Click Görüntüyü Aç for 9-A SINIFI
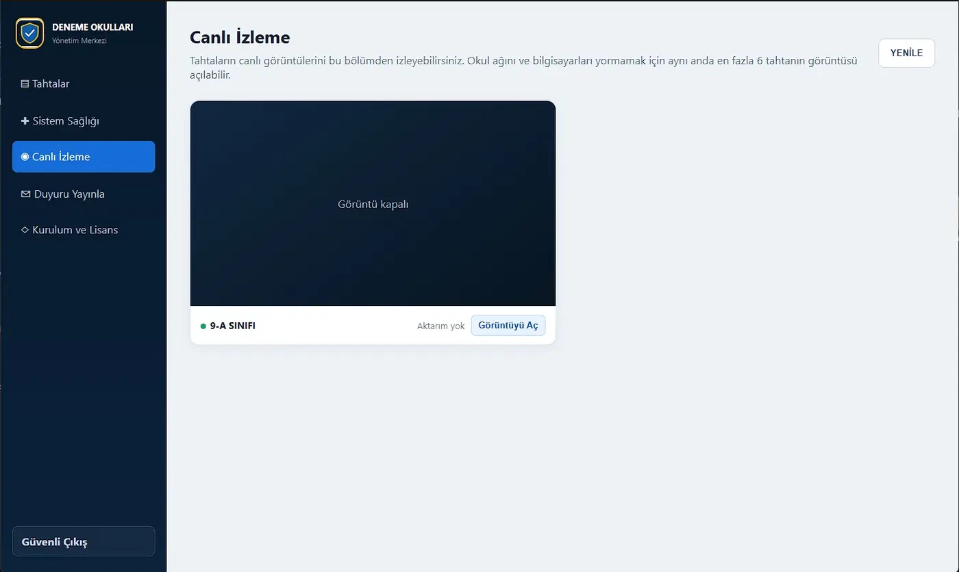This screenshot has width=959, height=572. click(x=508, y=326)
